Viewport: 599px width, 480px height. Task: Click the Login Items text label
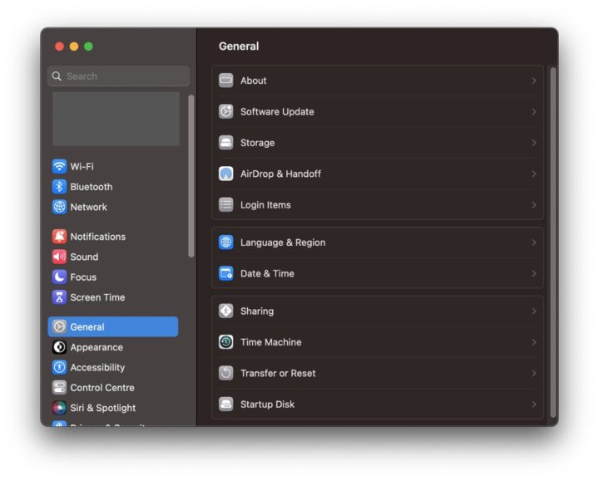[x=265, y=205]
